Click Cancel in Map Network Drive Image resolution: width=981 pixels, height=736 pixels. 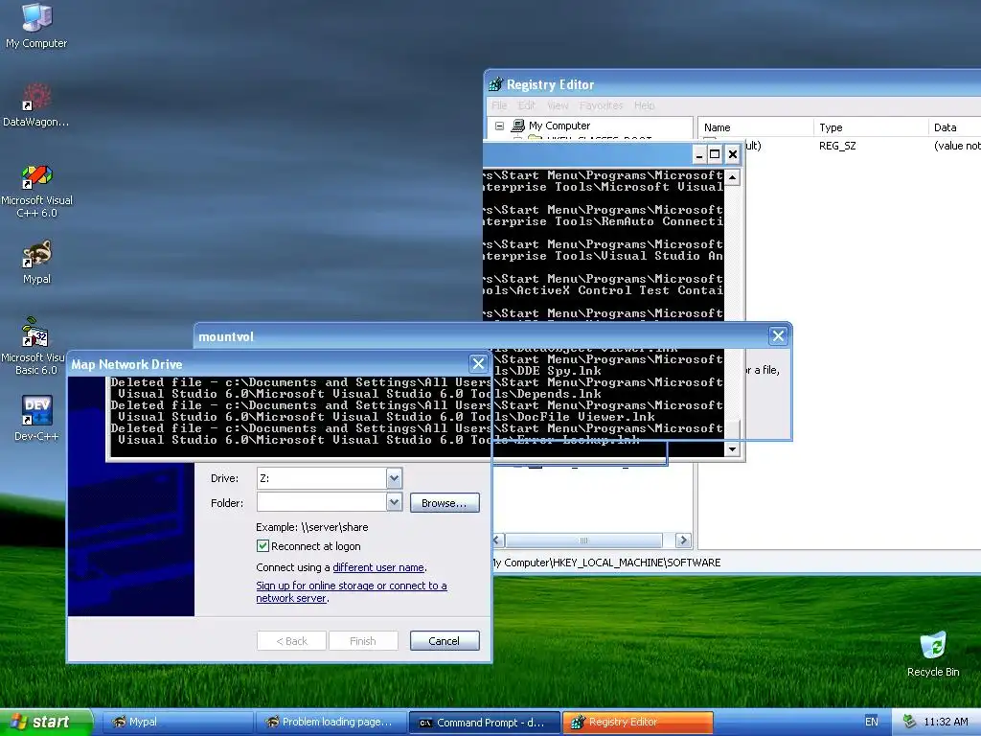pos(445,641)
